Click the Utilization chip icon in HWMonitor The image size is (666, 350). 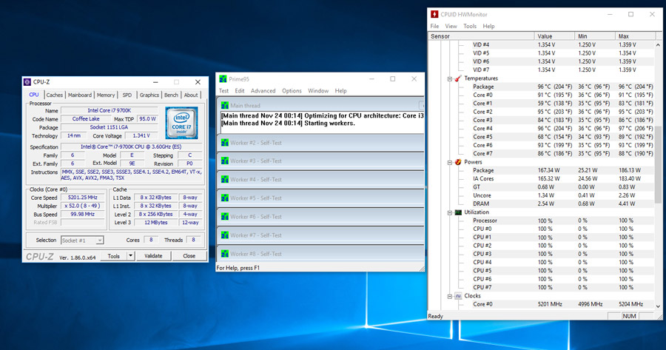[x=458, y=212]
